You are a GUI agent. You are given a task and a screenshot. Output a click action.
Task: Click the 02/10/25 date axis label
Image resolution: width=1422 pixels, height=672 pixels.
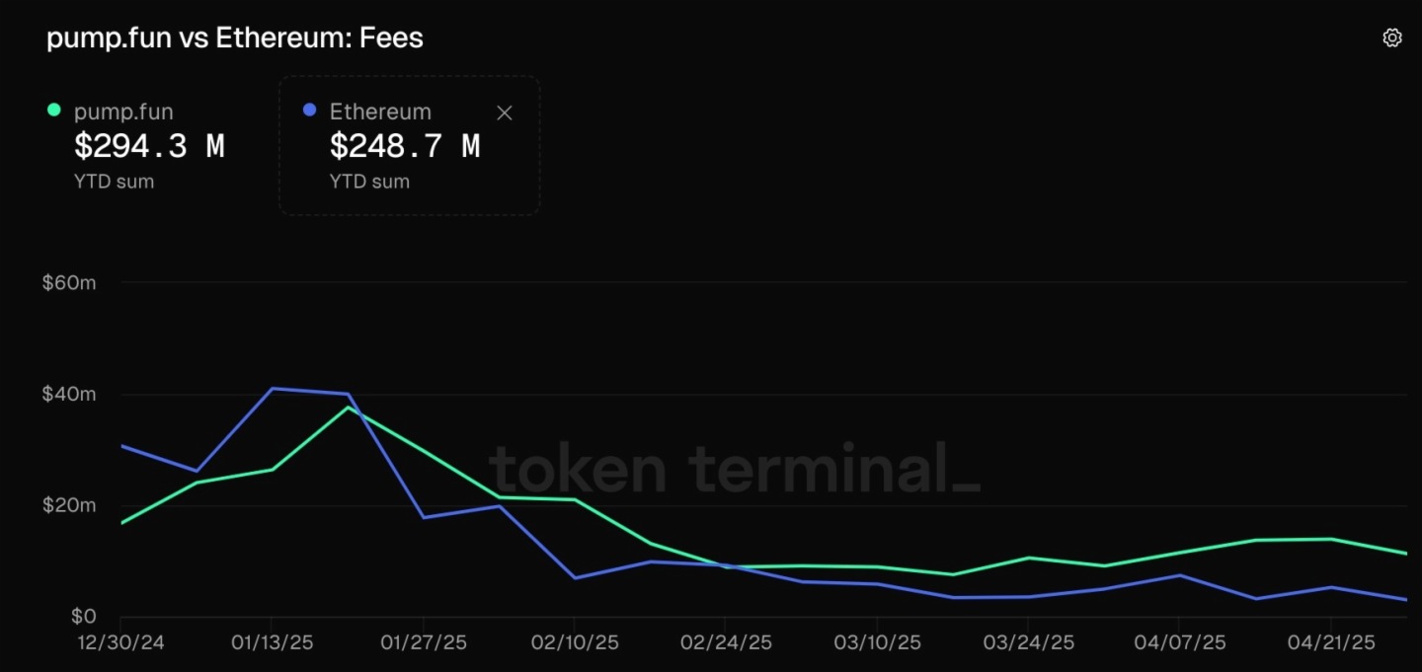coord(575,643)
